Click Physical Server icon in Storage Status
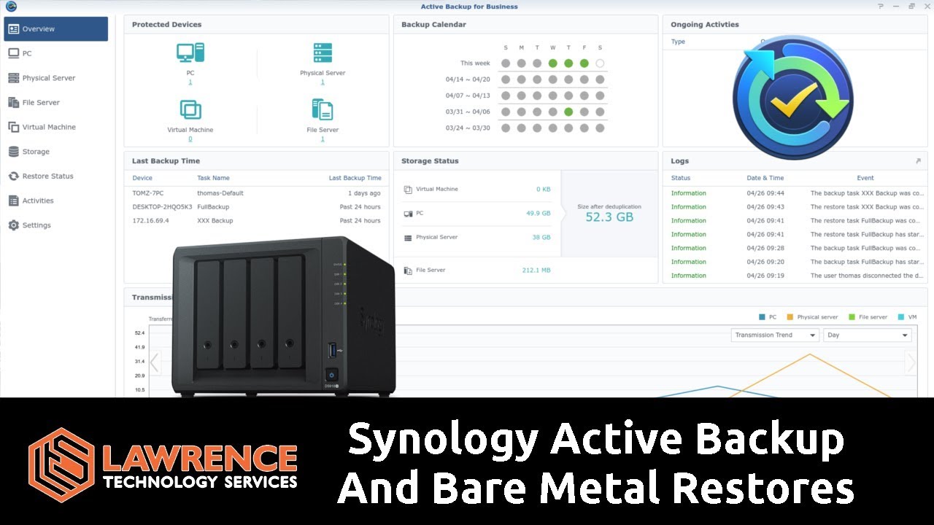 (408, 238)
